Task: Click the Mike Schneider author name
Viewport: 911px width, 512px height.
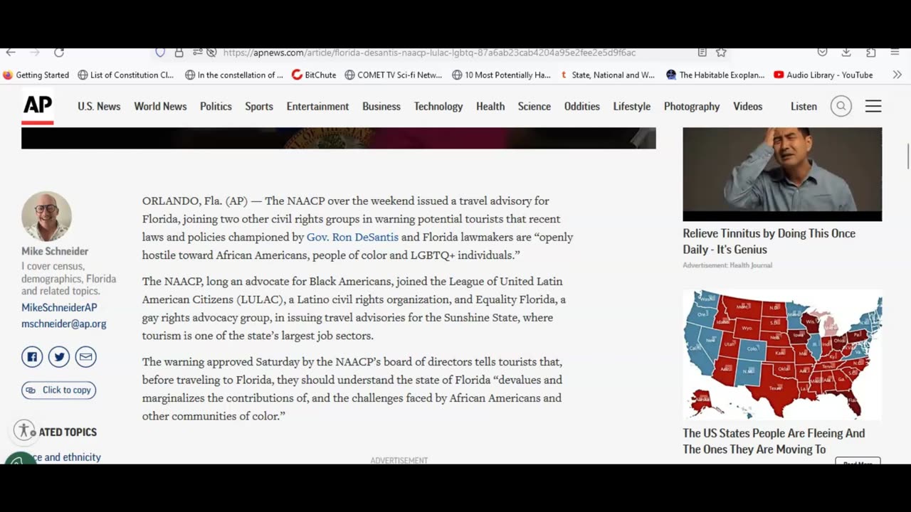Action: point(55,251)
